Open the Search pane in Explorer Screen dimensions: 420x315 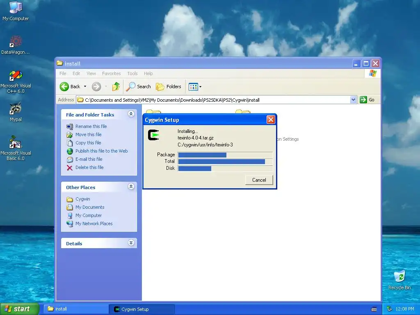pyautogui.click(x=139, y=87)
